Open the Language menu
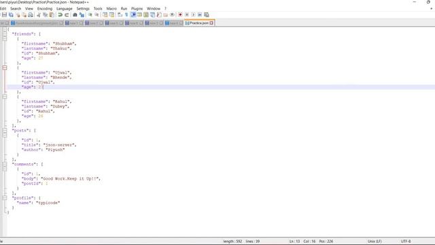Screen dimensions: 435x245 (65, 9)
